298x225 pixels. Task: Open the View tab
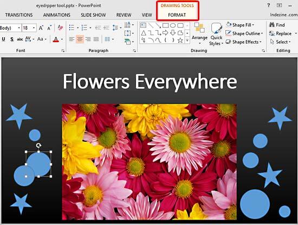click(147, 15)
